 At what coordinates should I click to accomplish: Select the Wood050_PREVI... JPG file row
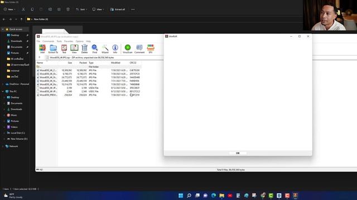[x=89, y=95]
